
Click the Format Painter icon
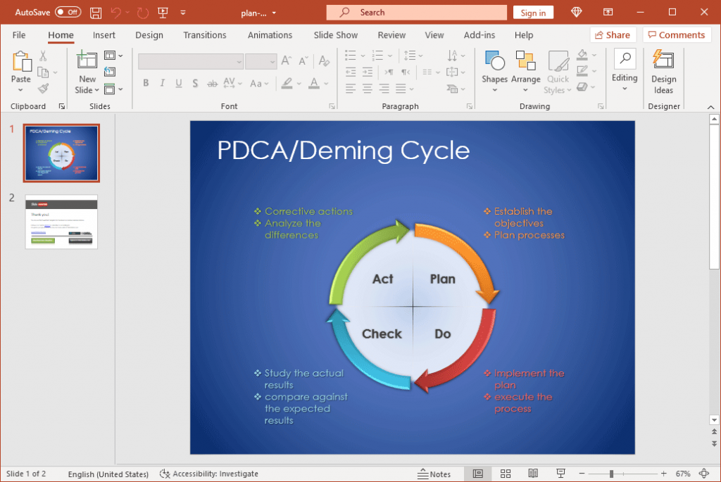coord(42,88)
